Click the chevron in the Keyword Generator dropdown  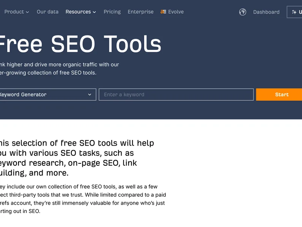tap(89, 95)
